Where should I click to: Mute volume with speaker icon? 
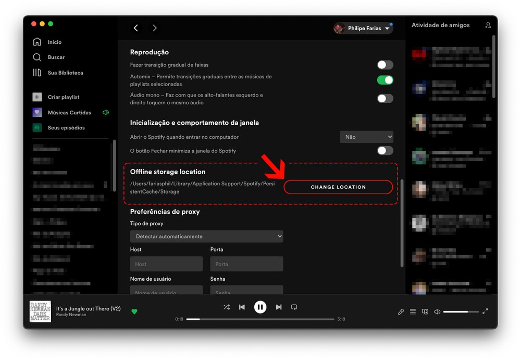437,312
